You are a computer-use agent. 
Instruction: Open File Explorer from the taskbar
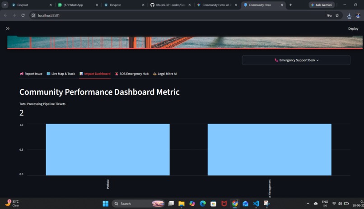pyautogui.click(x=181, y=204)
